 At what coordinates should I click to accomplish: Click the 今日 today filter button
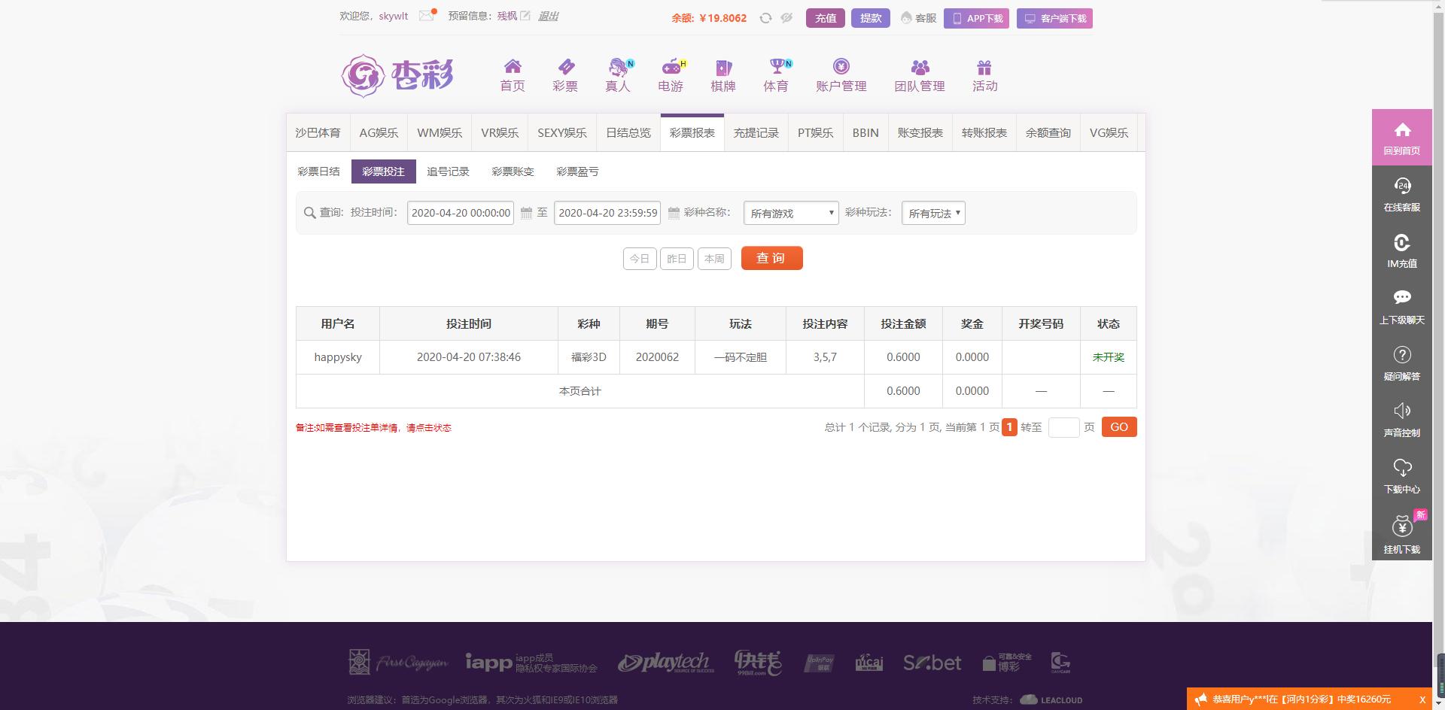pos(640,259)
